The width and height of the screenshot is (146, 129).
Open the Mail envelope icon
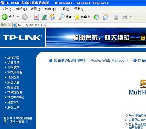tap(106, 17)
